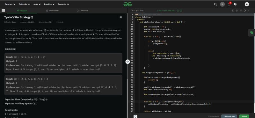
Task: Click 'Difficulty: Basic' label
Action: (11, 22)
